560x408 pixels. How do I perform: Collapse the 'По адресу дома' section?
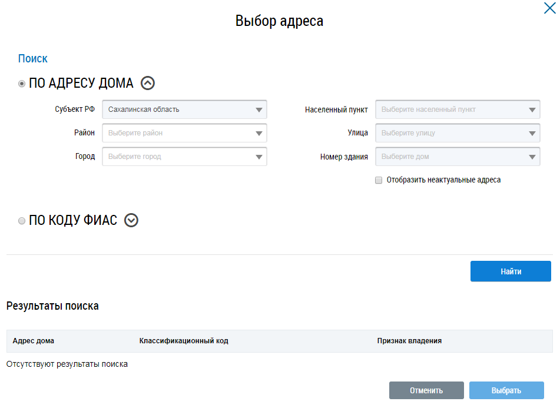[148, 84]
